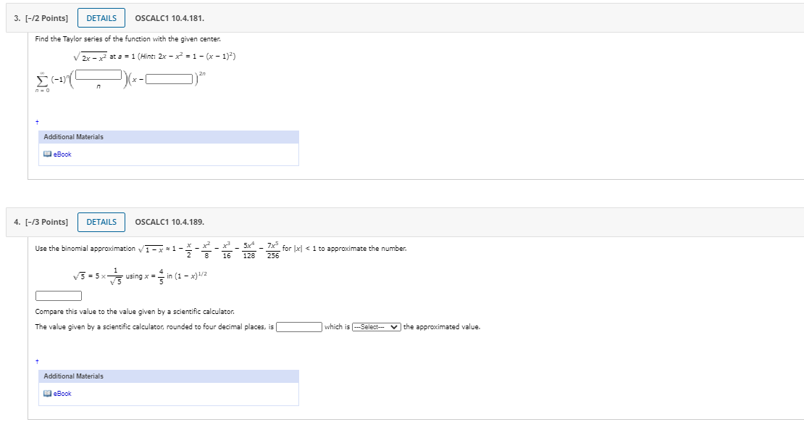Image resolution: width=804 pixels, height=430 pixels.
Task: Expand the --Select-- comparison dropdown
Action: (x=377, y=327)
